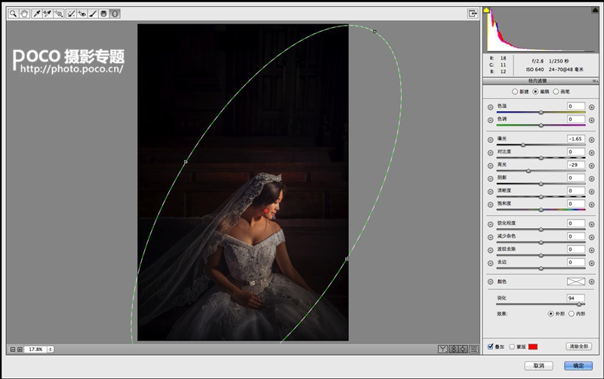
Task: Click plus icon beside 阴影
Action: tap(592, 179)
